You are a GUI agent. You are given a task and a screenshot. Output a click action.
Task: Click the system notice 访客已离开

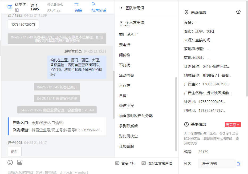click(57, 87)
